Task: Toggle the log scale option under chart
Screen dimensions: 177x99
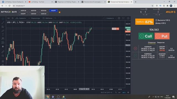Action: click(119, 92)
